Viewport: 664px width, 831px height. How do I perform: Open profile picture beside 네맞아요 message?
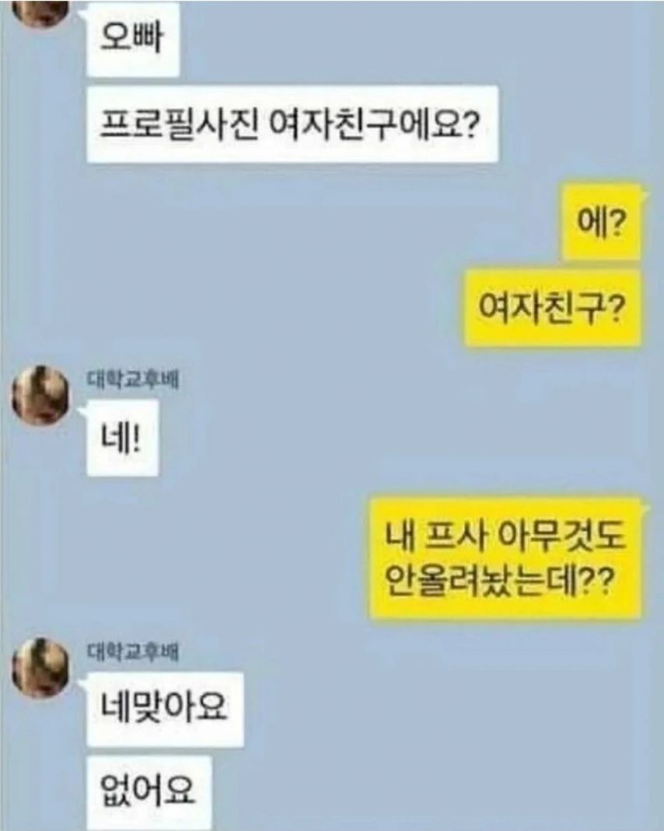40,667
